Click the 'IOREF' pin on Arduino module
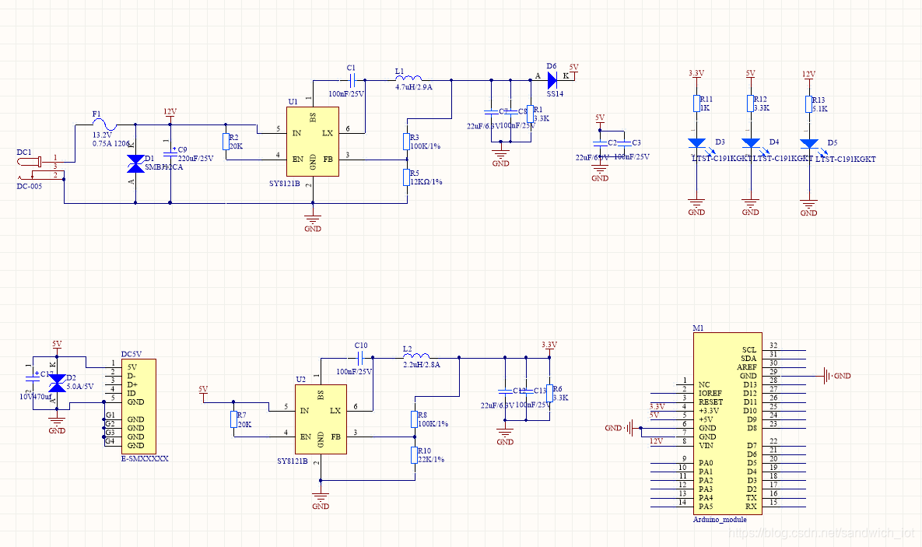Viewport: 922px width, 547px height. pyautogui.click(x=710, y=394)
